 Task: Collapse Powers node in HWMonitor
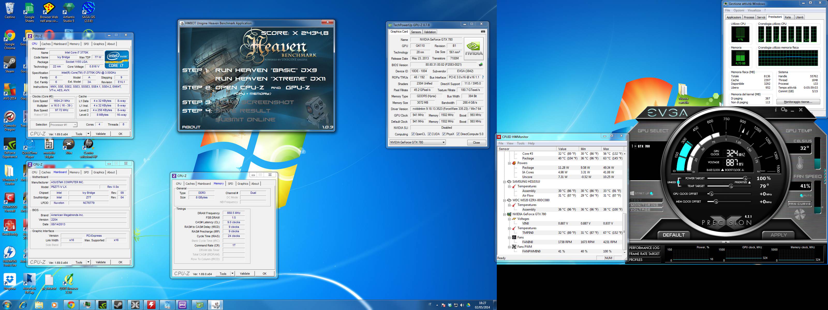coord(509,163)
